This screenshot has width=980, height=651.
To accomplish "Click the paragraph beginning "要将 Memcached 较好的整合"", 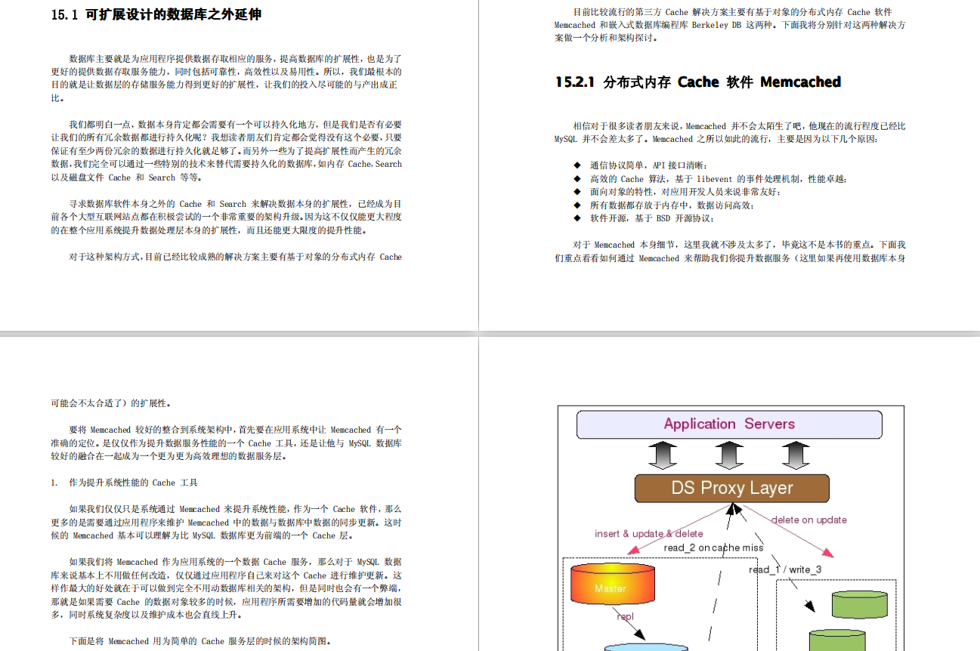I will click(226, 443).
